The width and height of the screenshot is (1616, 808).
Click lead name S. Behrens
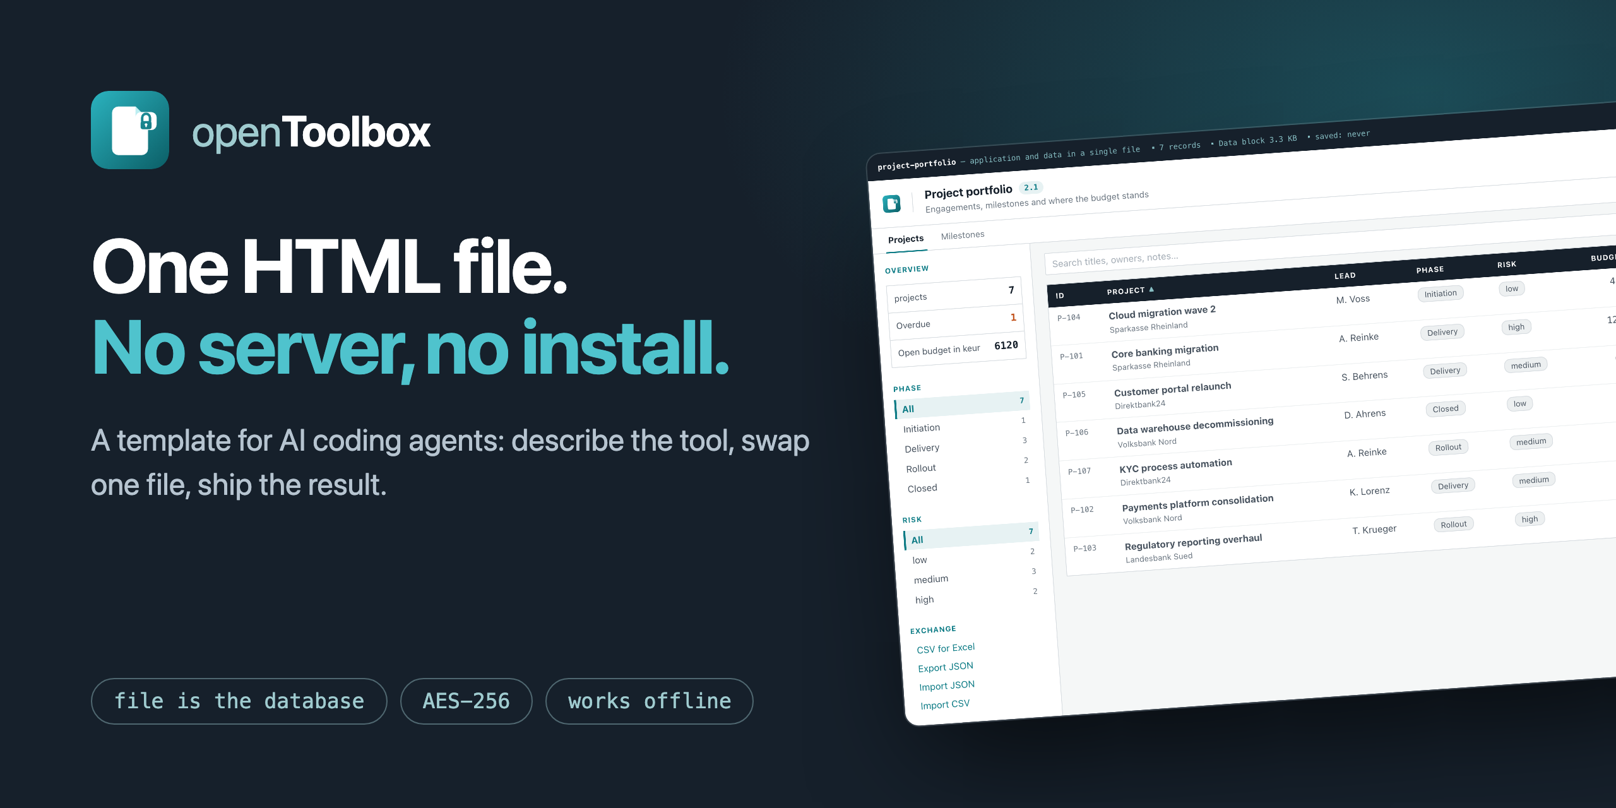pos(1365,376)
